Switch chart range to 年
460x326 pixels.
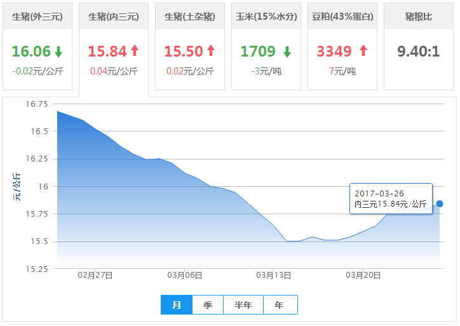click(280, 305)
